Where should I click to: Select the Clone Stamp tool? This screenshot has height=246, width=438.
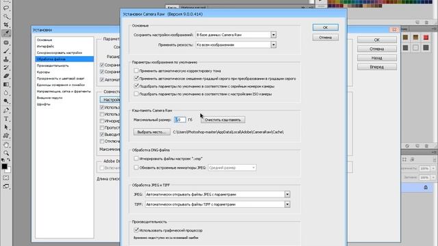click(6, 59)
